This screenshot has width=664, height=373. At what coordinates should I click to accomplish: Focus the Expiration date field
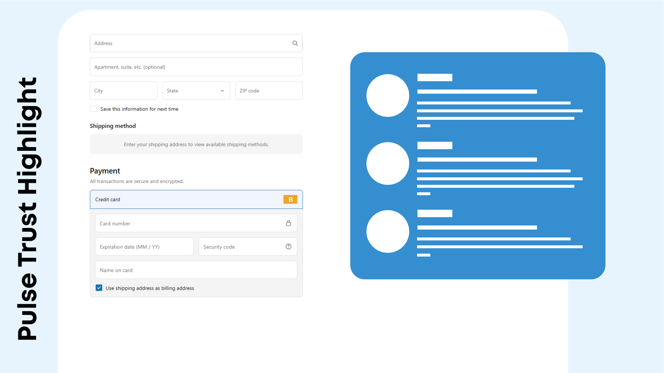pos(144,247)
